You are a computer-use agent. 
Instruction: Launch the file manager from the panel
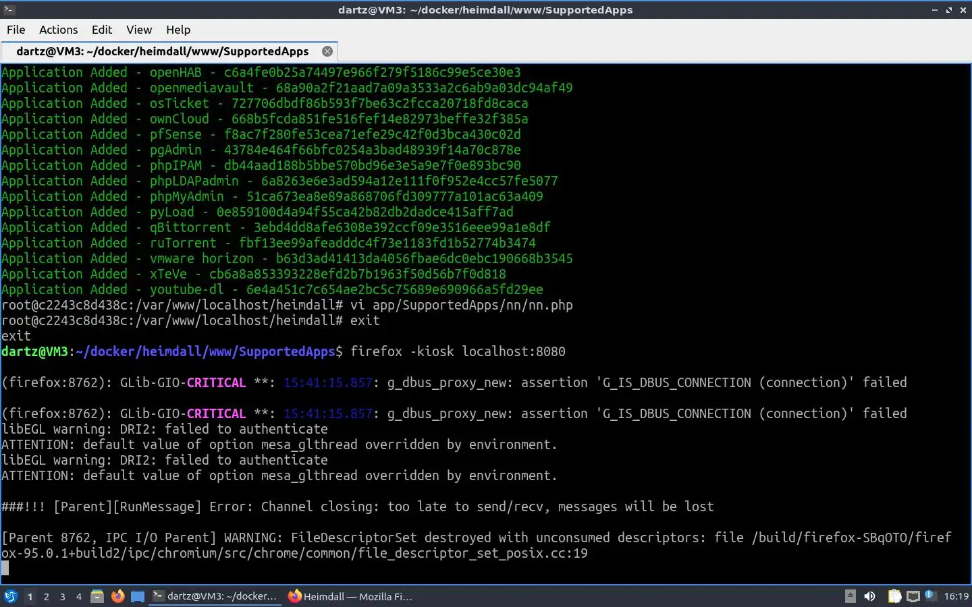[97, 596]
